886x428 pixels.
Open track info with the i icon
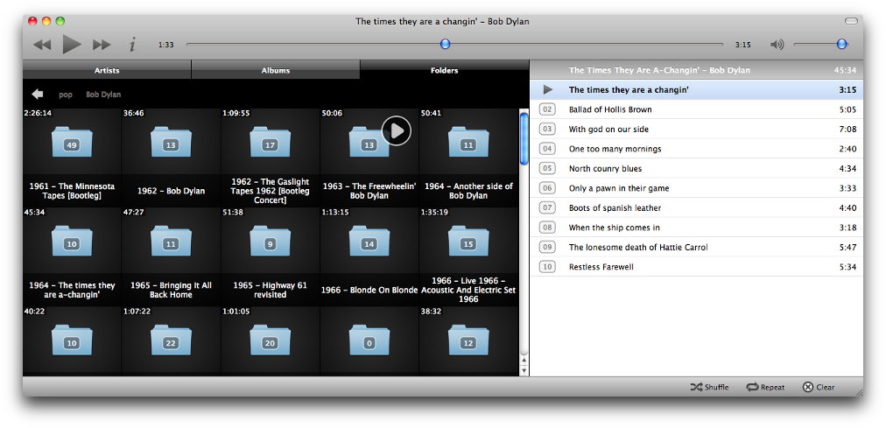click(x=132, y=45)
